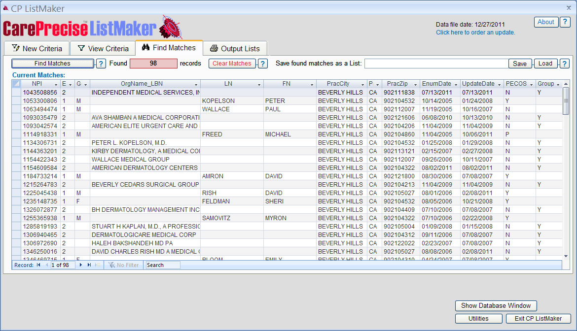Click the list name input field
Viewport: 577px width, 331px height.
[436, 64]
